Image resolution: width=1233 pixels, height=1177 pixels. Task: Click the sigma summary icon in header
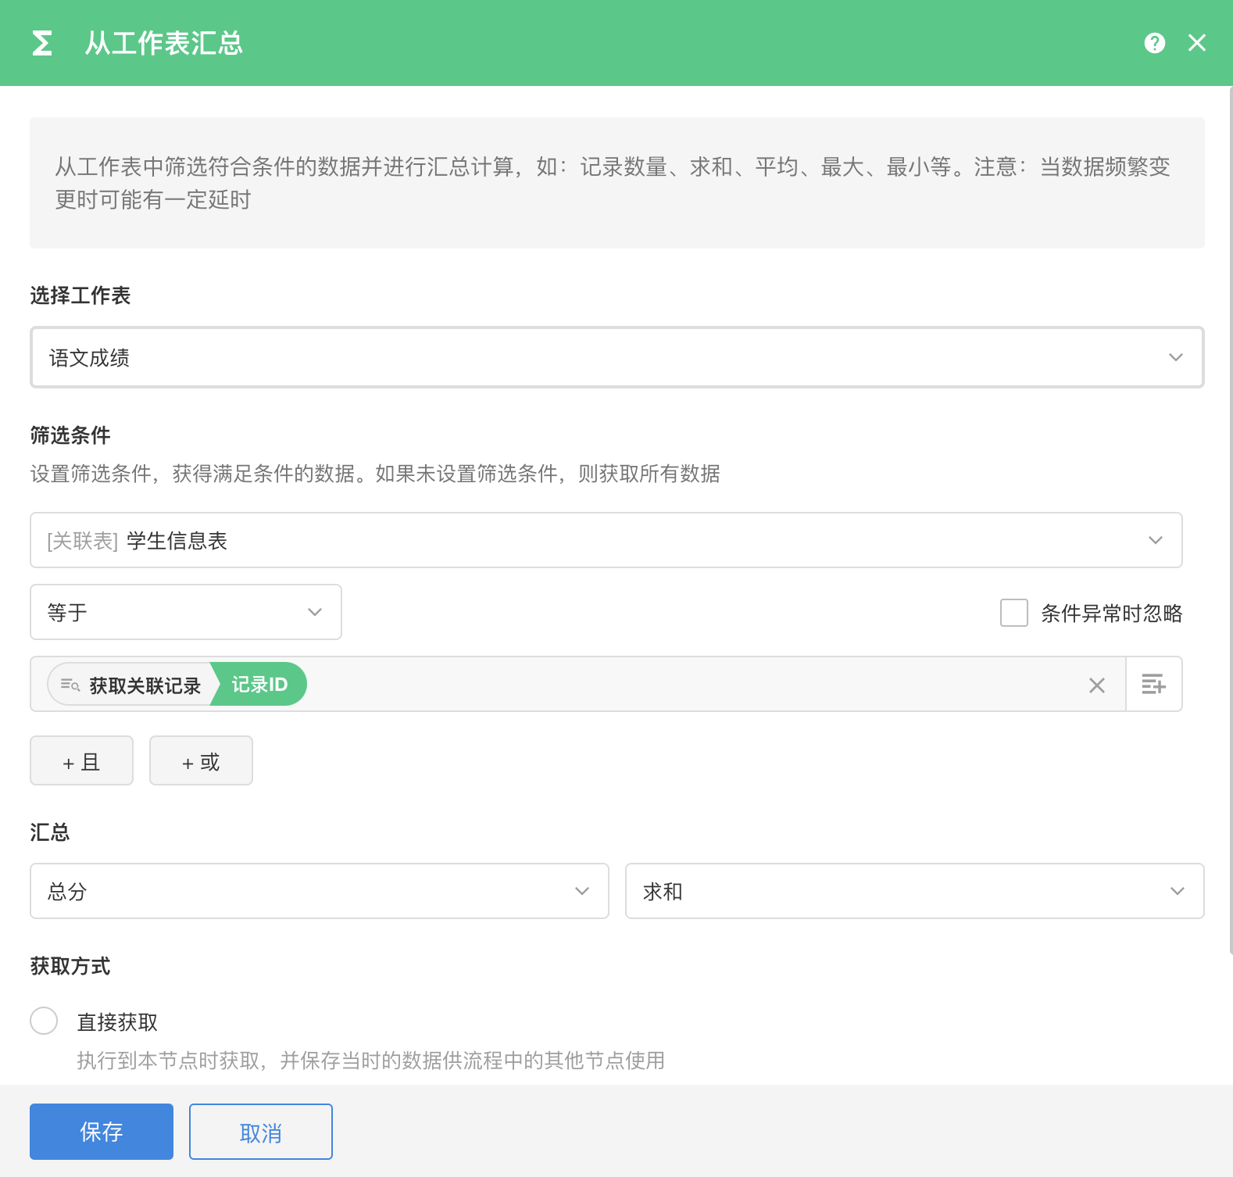pyautogui.click(x=42, y=43)
